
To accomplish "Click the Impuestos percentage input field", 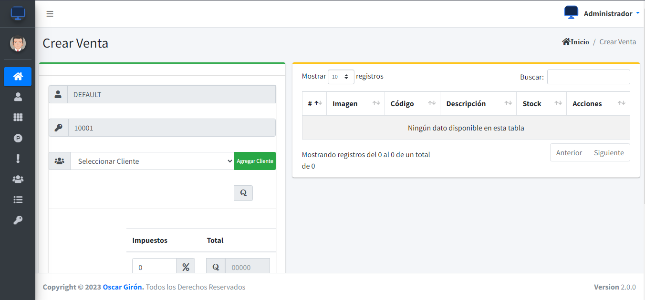I will click(154, 267).
